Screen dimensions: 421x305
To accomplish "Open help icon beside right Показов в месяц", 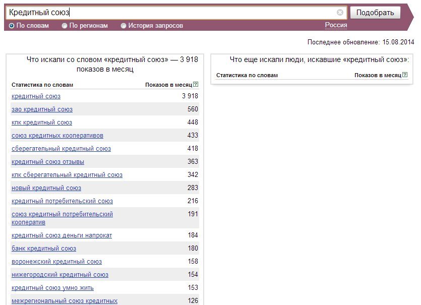I will [405, 75].
